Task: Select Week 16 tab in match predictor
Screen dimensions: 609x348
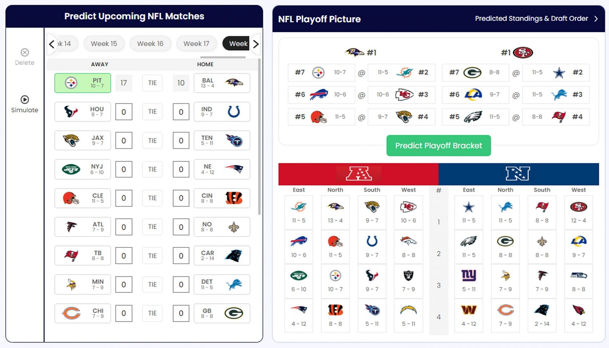Action: pos(149,43)
